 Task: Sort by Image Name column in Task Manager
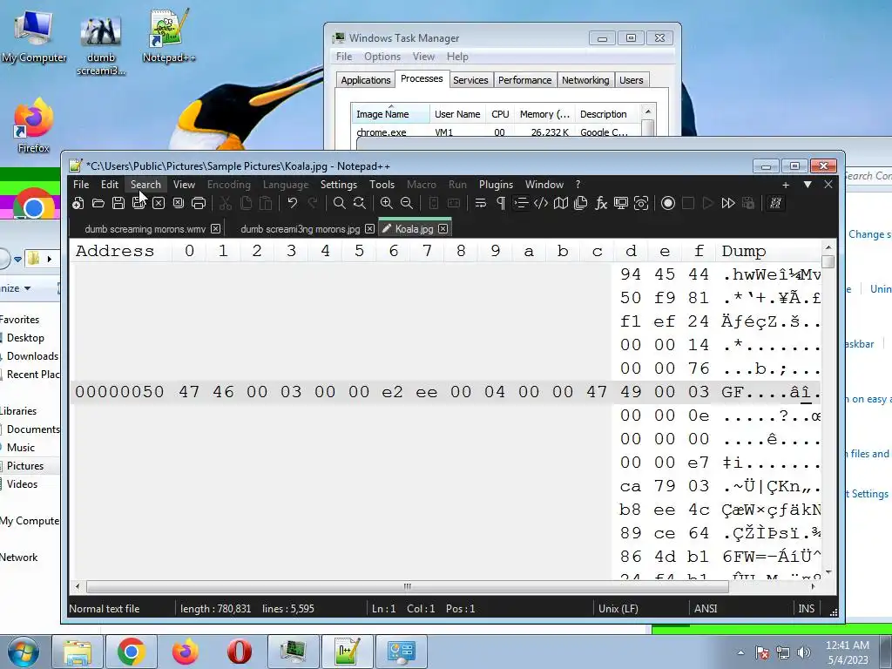pos(390,114)
